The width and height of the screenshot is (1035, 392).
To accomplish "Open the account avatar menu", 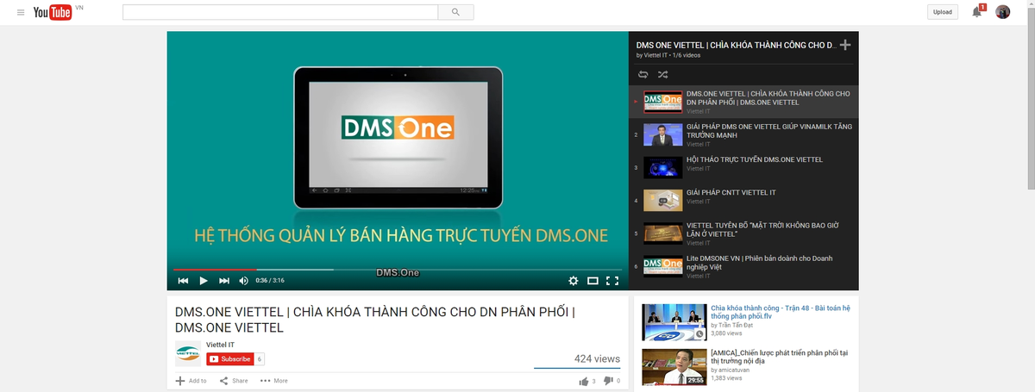I will coord(1002,12).
